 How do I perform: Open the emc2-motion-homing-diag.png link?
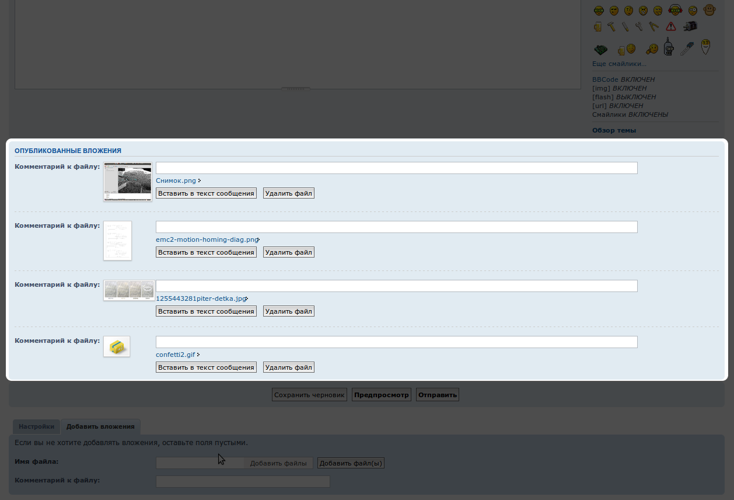(x=207, y=239)
